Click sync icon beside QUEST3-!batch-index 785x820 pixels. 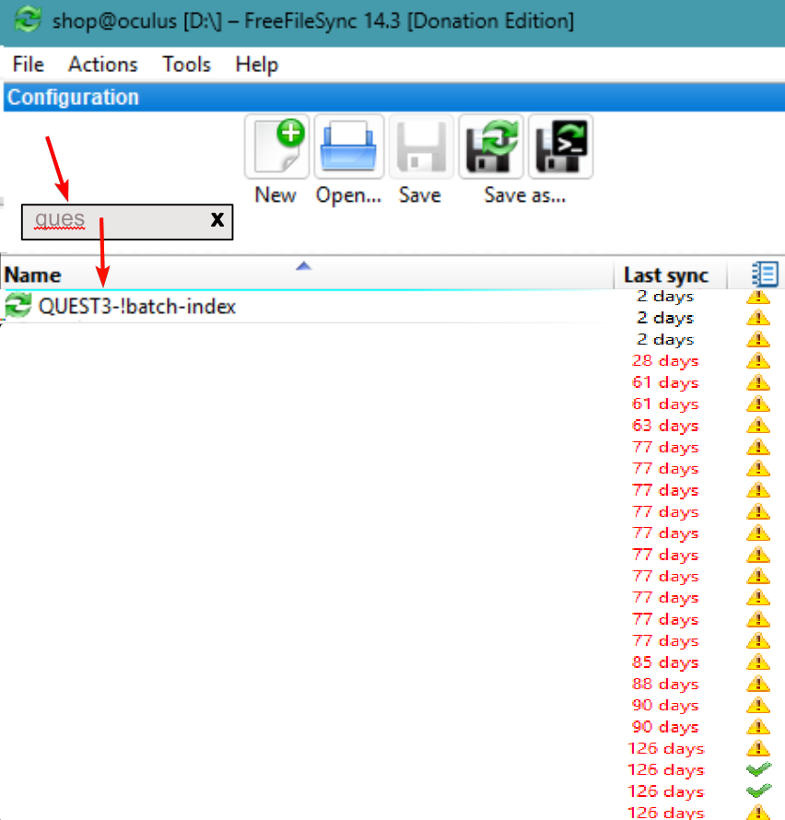tap(18, 306)
